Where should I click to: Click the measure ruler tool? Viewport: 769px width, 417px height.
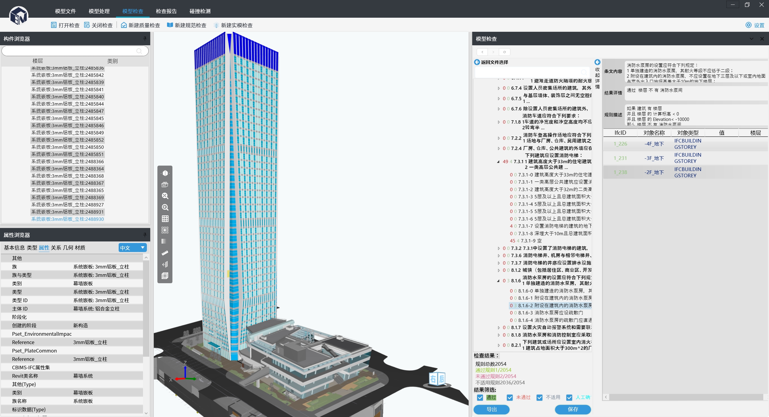(x=165, y=253)
